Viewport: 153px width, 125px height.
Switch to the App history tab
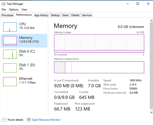41,15
